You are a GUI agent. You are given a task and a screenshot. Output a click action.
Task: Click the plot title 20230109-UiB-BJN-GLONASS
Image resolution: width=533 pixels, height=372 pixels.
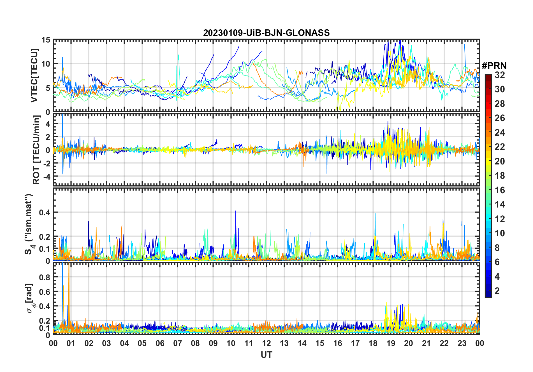(x=266, y=33)
